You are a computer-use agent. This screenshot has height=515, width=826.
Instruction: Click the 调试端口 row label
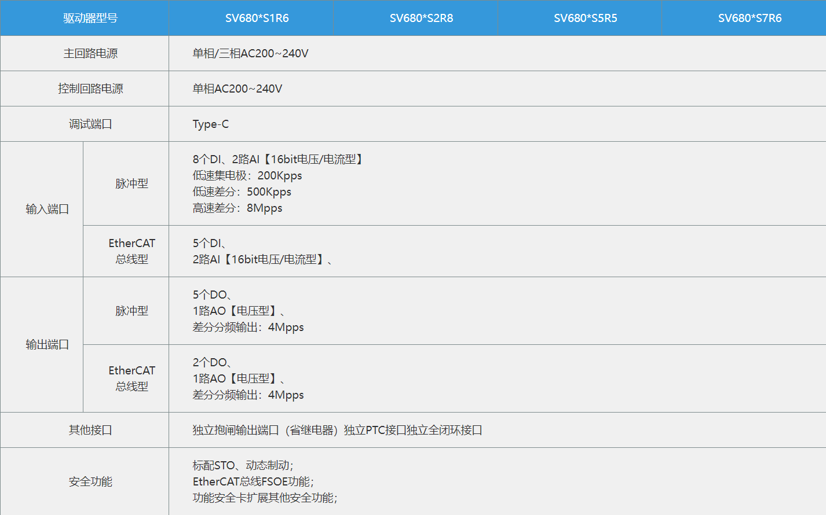90,124
